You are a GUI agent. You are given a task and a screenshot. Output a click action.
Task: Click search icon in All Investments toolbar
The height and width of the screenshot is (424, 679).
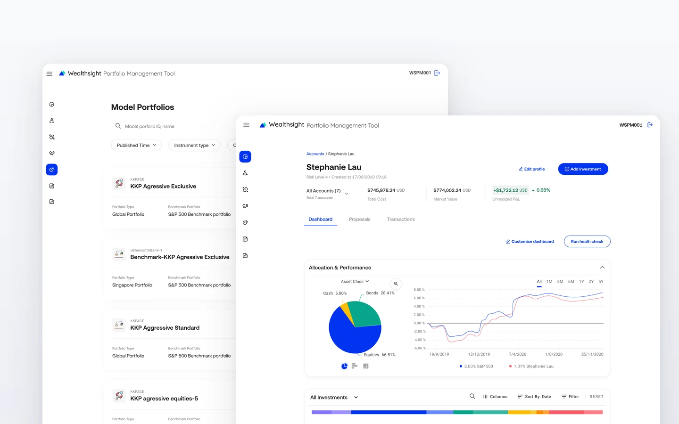coord(472,396)
